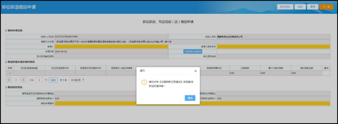338x124 pixels.
Task: Proceed with orange 下一步 button
Action: [x=326, y=7]
